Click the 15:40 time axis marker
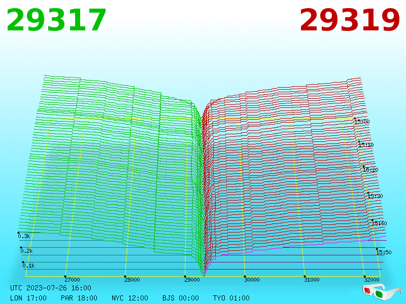 tap(379, 223)
